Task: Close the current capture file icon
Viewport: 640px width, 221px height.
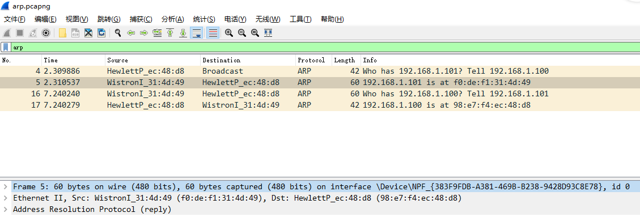Action: (88, 33)
